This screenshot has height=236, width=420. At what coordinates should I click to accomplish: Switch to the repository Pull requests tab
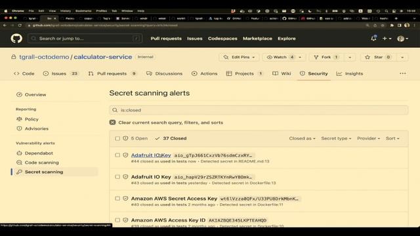click(112, 73)
